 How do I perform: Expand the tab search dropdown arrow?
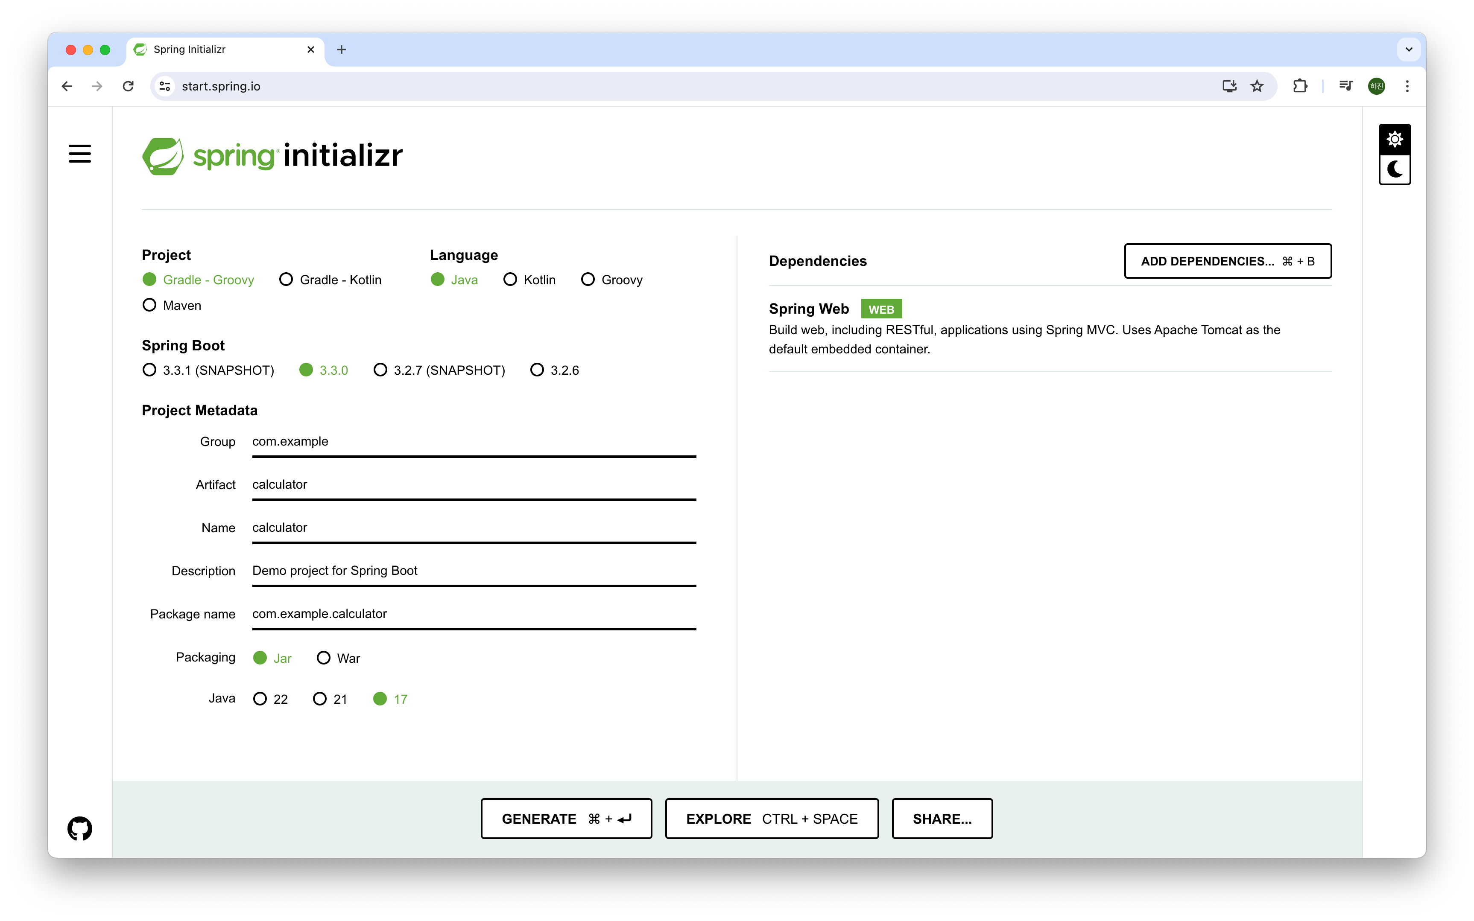[x=1409, y=50]
